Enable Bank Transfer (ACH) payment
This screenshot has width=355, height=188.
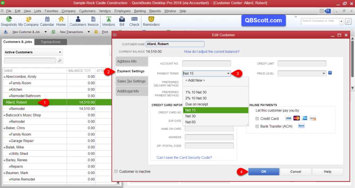coord(257,126)
